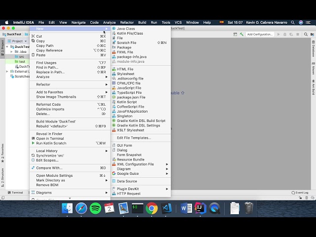Viewport: 316px width, 237px height.
Task: Click the Google Guice icon
Action: [114, 173]
